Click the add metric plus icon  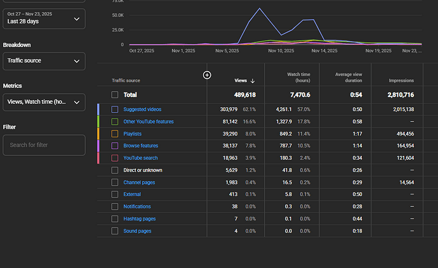pyautogui.click(x=207, y=75)
